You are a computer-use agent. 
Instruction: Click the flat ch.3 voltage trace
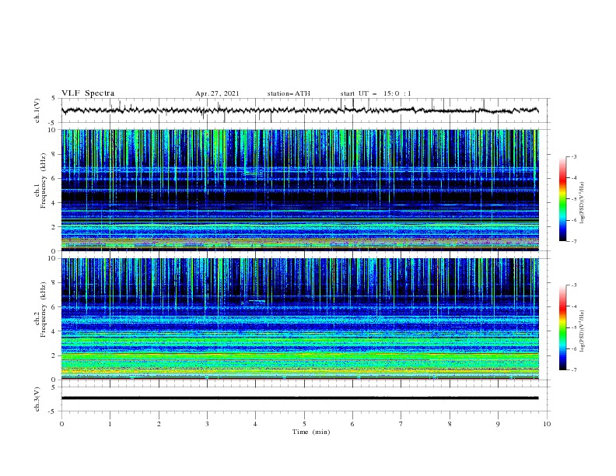(x=299, y=398)
